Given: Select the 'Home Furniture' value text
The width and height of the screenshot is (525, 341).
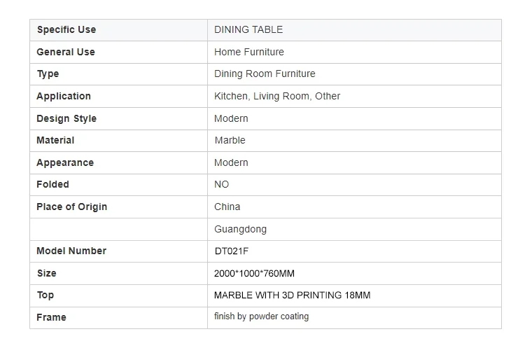Looking at the screenshot, I should 249,52.
